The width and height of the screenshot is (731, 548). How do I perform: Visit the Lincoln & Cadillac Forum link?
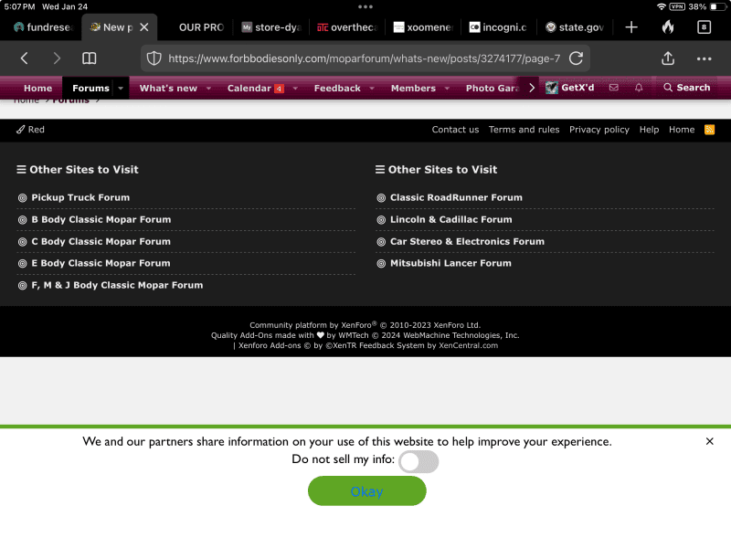(450, 219)
